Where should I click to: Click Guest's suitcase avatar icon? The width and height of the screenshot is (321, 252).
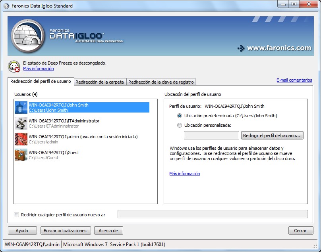pos(21,155)
